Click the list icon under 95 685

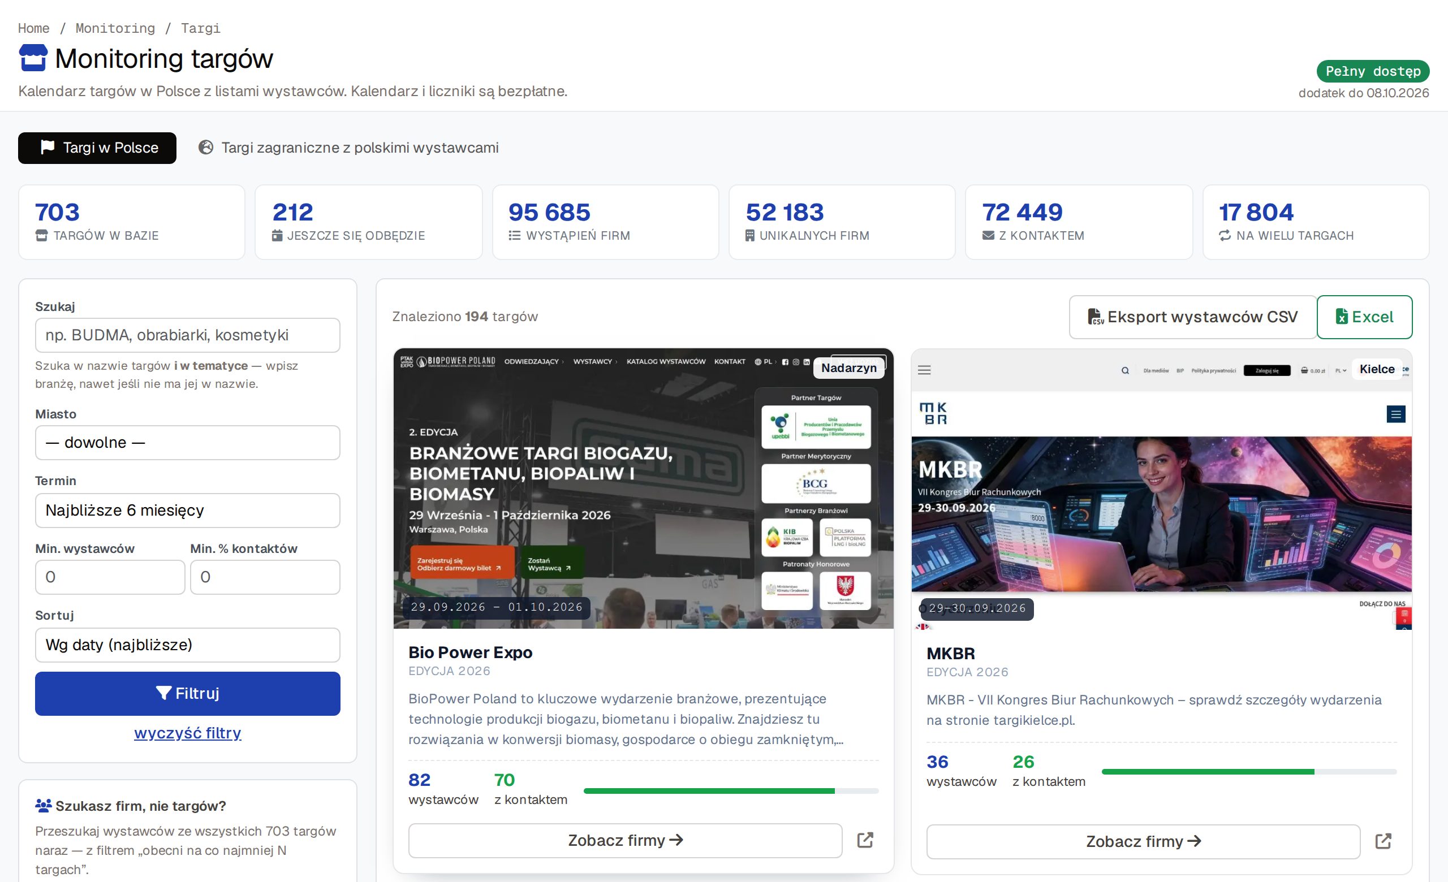click(514, 235)
